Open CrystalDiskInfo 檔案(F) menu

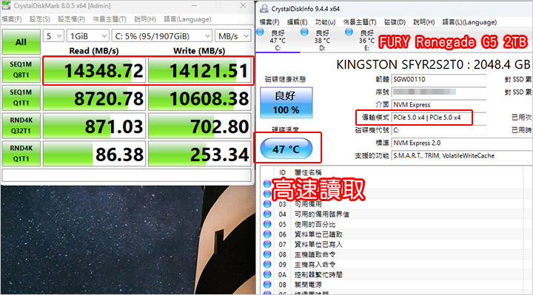(269, 22)
